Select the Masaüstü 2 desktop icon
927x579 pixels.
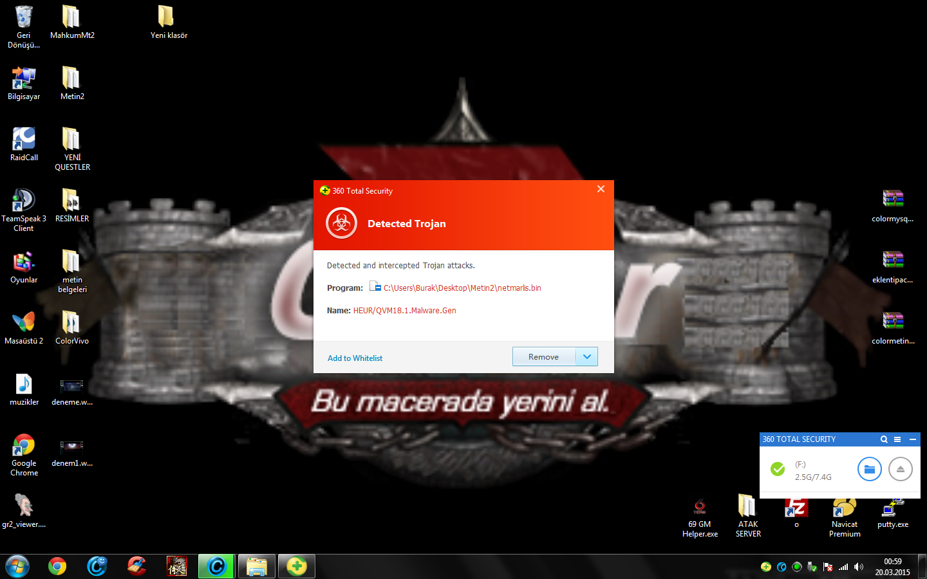pos(24,328)
